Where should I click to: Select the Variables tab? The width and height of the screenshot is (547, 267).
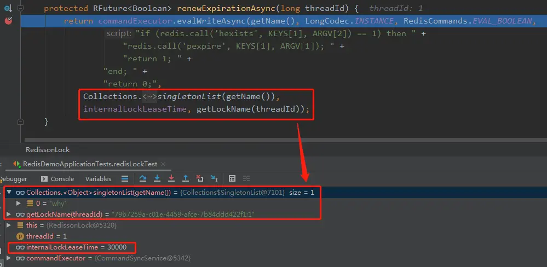tap(98, 179)
